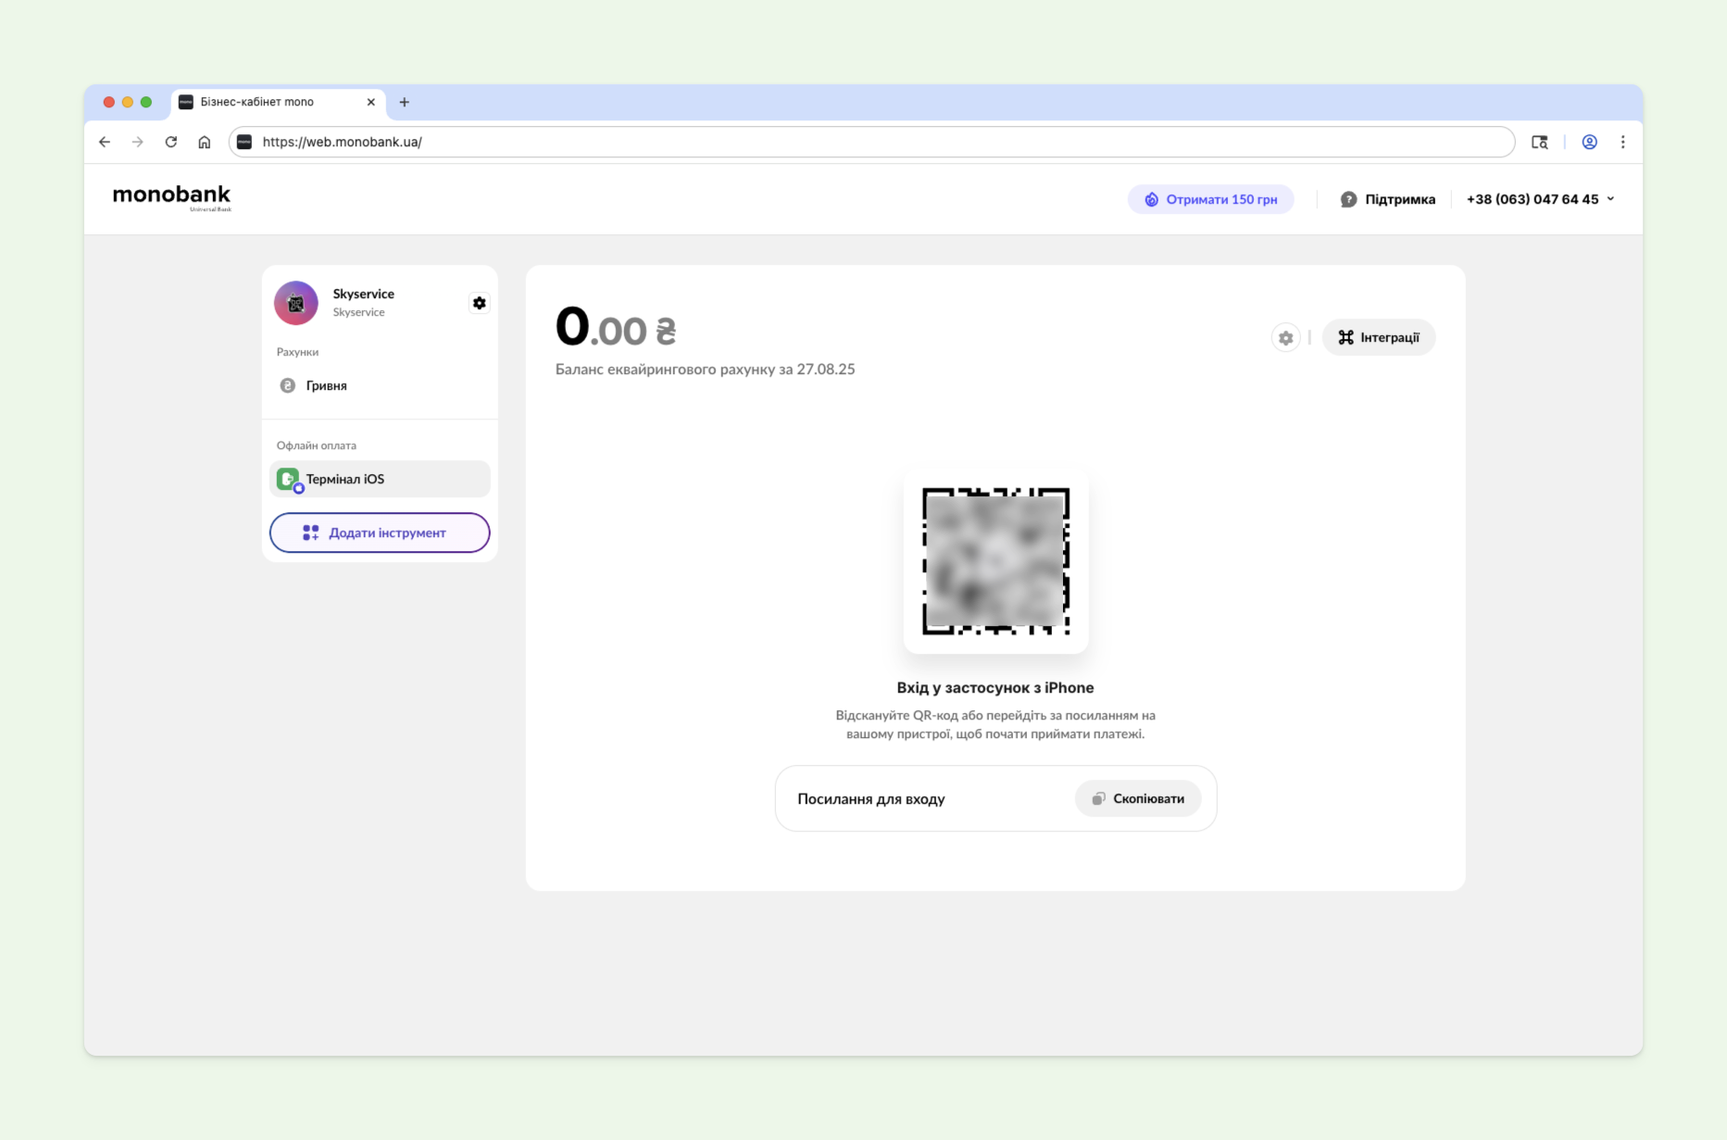This screenshot has height=1140, width=1727.
Task: Close the Бізнес-кабінет mono tab
Action: [370, 102]
